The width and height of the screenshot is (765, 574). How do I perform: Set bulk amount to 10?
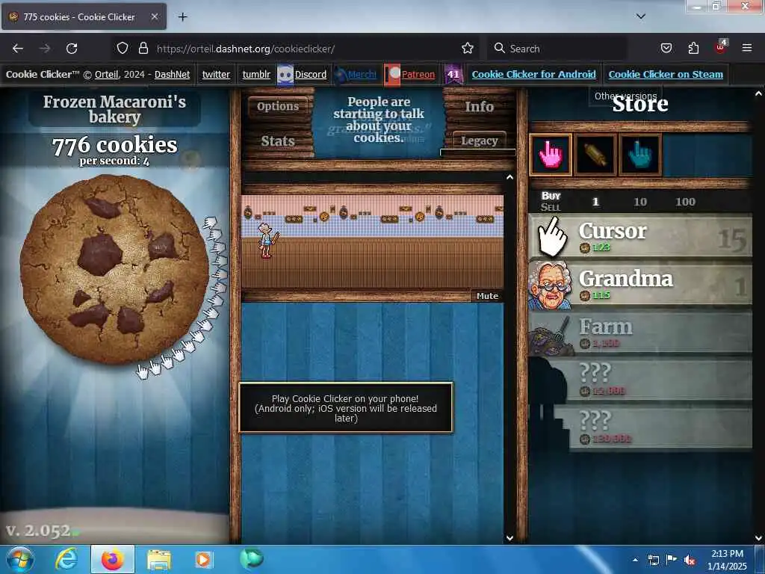[639, 202]
